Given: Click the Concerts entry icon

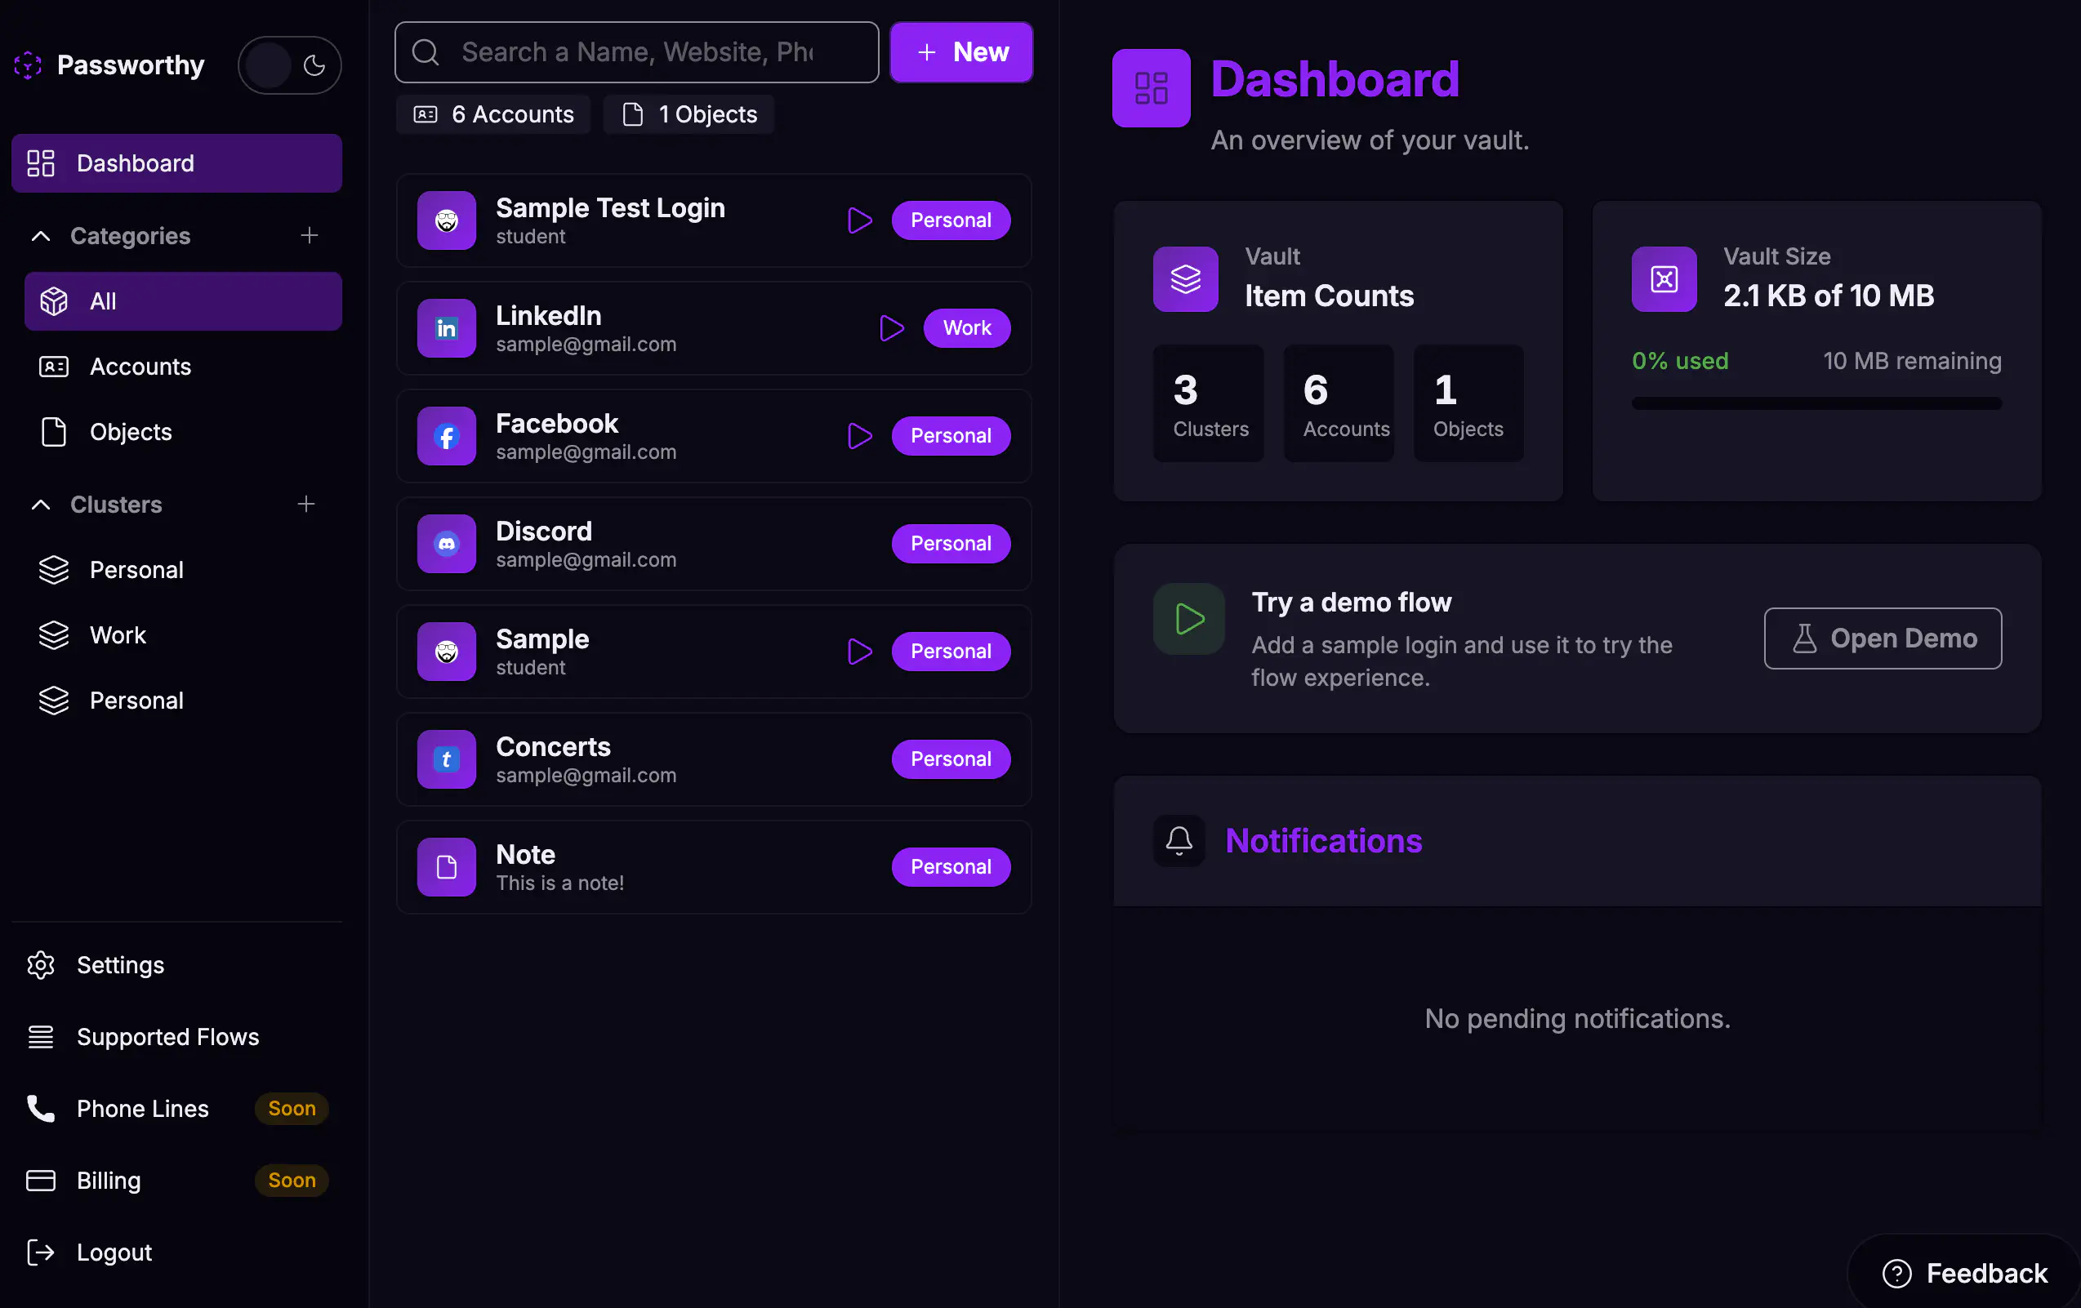Looking at the screenshot, I should (447, 759).
